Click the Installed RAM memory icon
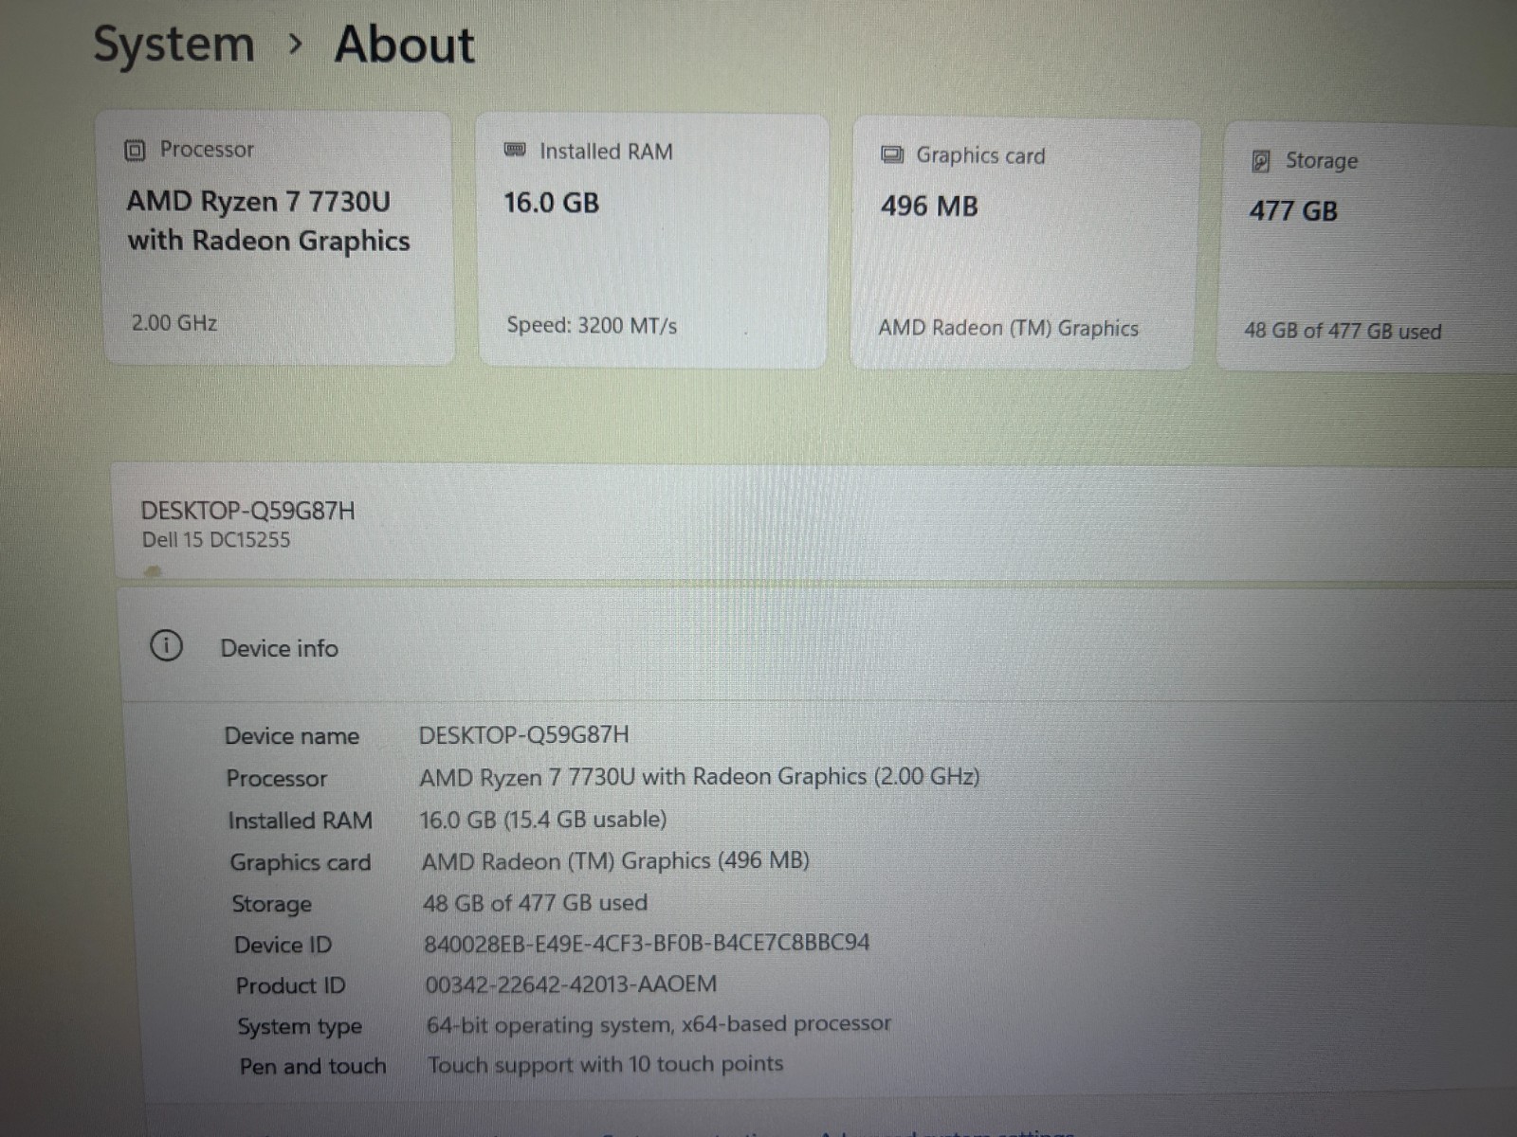The width and height of the screenshot is (1517, 1137). click(515, 150)
